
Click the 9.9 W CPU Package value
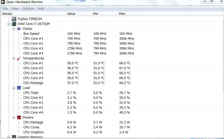point(71,122)
